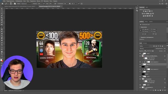Open the Файл menu
The image size is (168, 94).
[4, 1]
